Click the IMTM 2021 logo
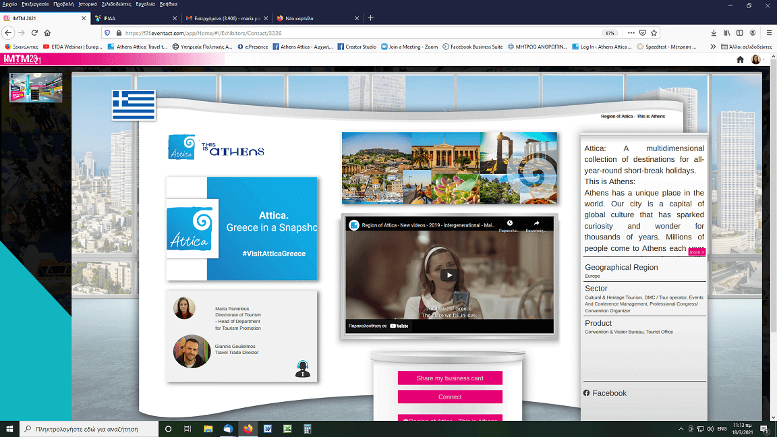 22,59
